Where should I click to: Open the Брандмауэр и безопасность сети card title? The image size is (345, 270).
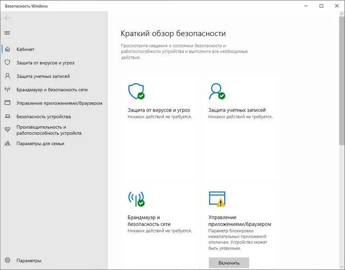click(149, 220)
